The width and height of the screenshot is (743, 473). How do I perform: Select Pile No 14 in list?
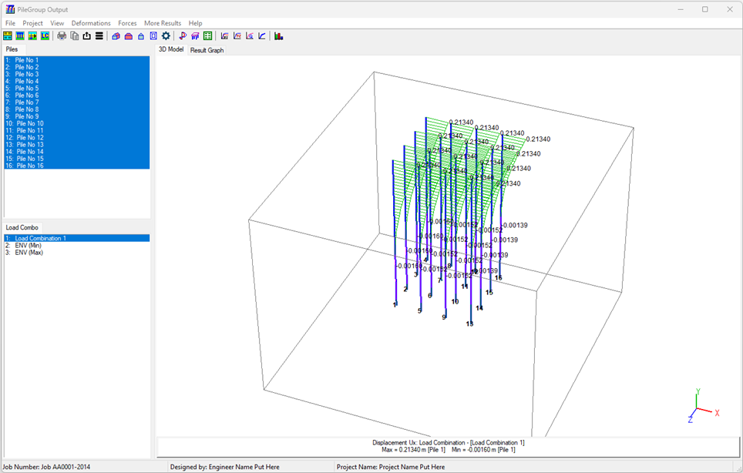(77, 152)
